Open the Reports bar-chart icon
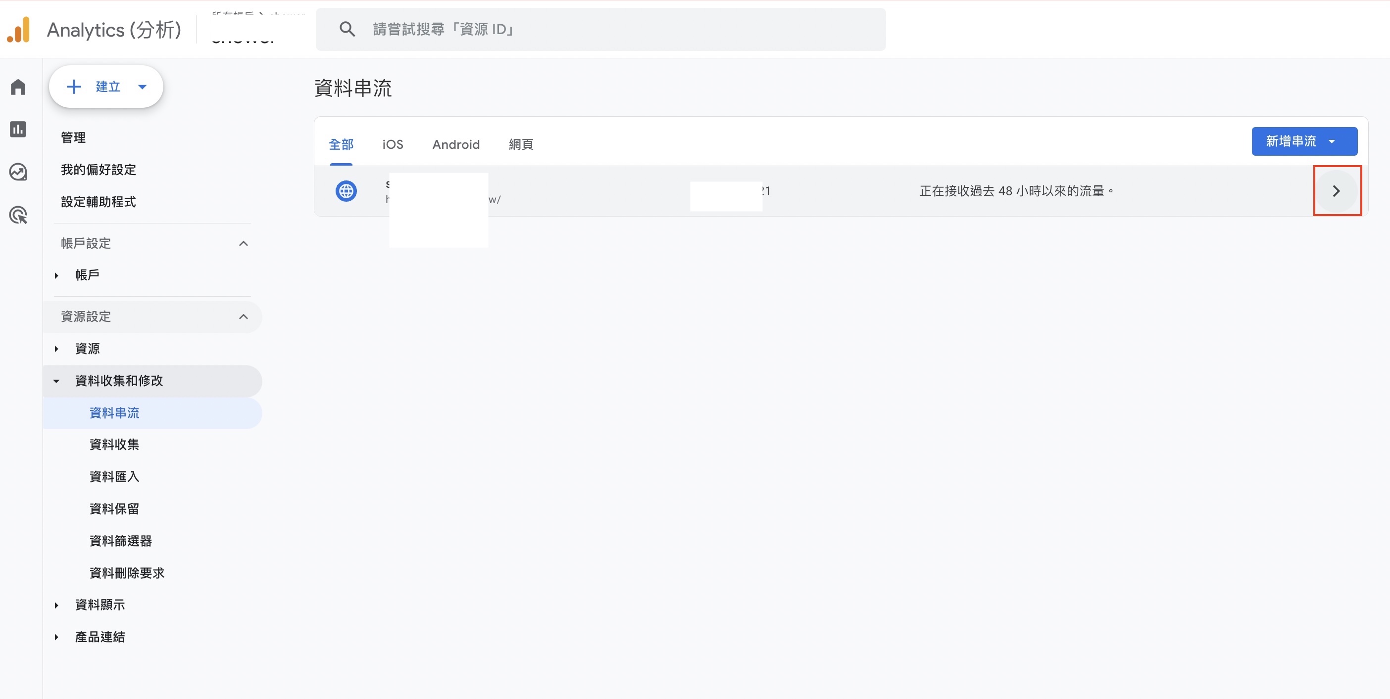Image resolution: width=1390 pixels, height=699 pixels. tap(18, 130)
